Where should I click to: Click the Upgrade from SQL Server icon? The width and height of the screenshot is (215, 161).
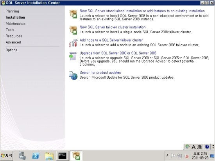[x=73, y=56]
